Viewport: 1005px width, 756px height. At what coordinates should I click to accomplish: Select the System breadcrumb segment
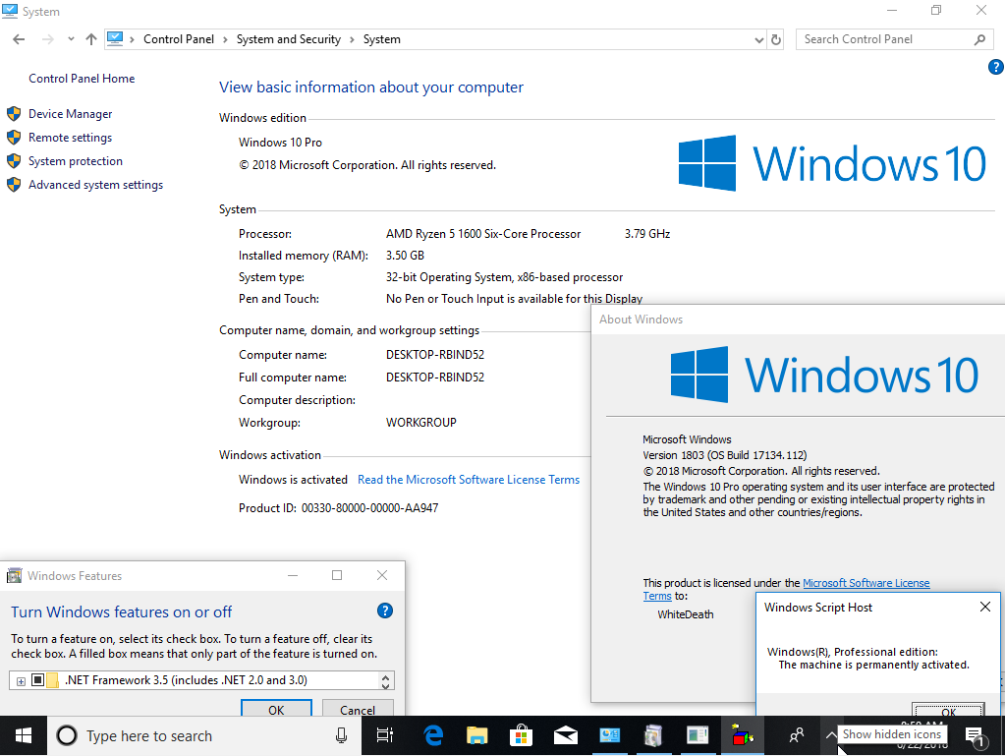point(382,39)
